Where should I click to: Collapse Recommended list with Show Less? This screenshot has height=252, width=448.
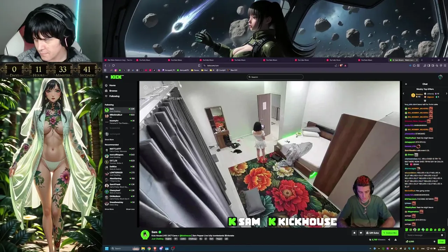click(130, 209)
